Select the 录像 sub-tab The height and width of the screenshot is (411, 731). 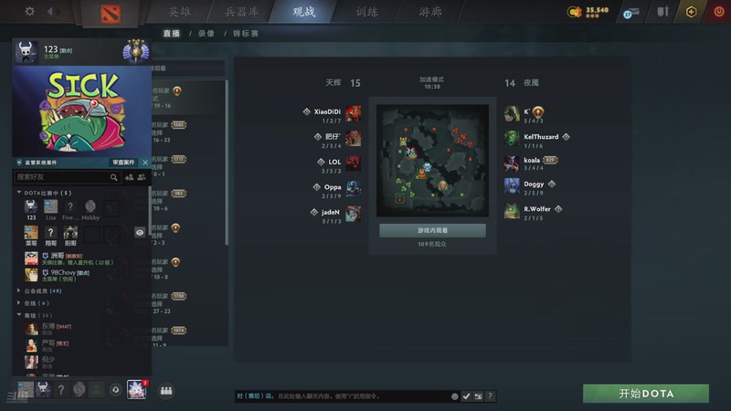coord(207,34)
